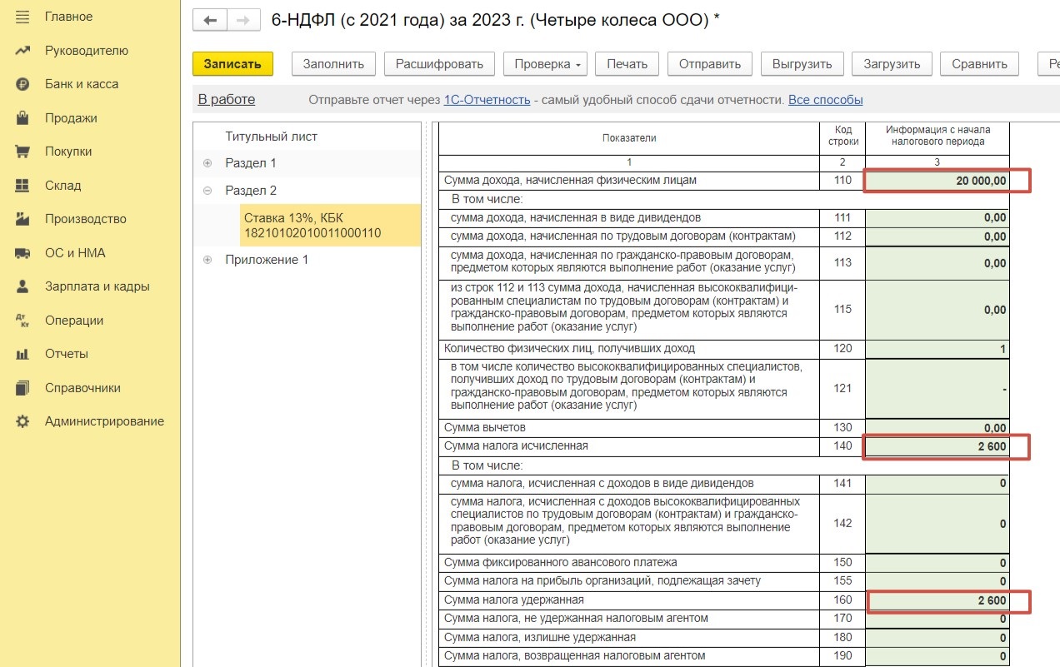This screenshot has width=1060, height=667.
Task: Click line 110 income field 20 000,00
Action: click(937, 181)
